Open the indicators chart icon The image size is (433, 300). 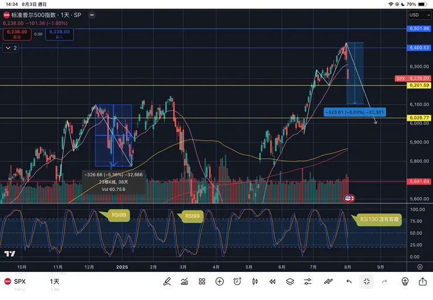[x=184, y=281]
